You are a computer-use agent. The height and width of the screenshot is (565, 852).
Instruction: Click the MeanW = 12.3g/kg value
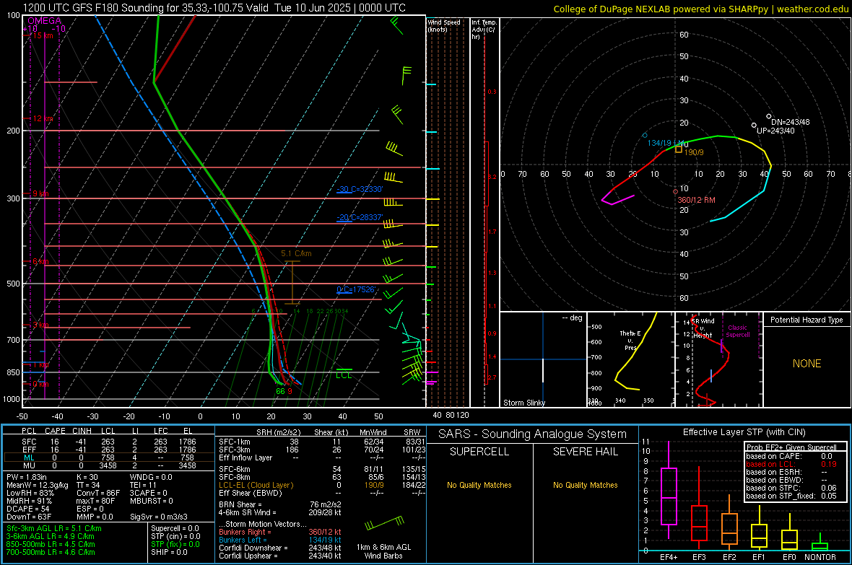pyautogui.click(x=38, y=485)
